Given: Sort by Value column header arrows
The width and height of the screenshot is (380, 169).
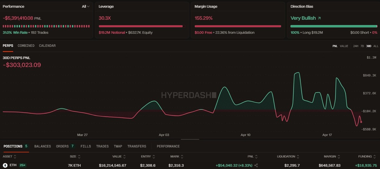Looking at the screenshot, I should pyautogui.click(x=124, y=157).
